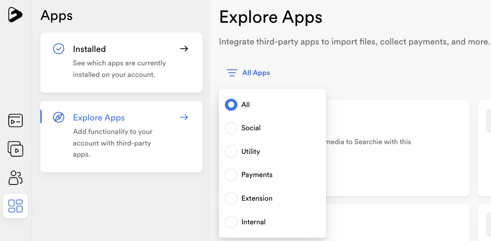Open the Explore Apps section

121,136
